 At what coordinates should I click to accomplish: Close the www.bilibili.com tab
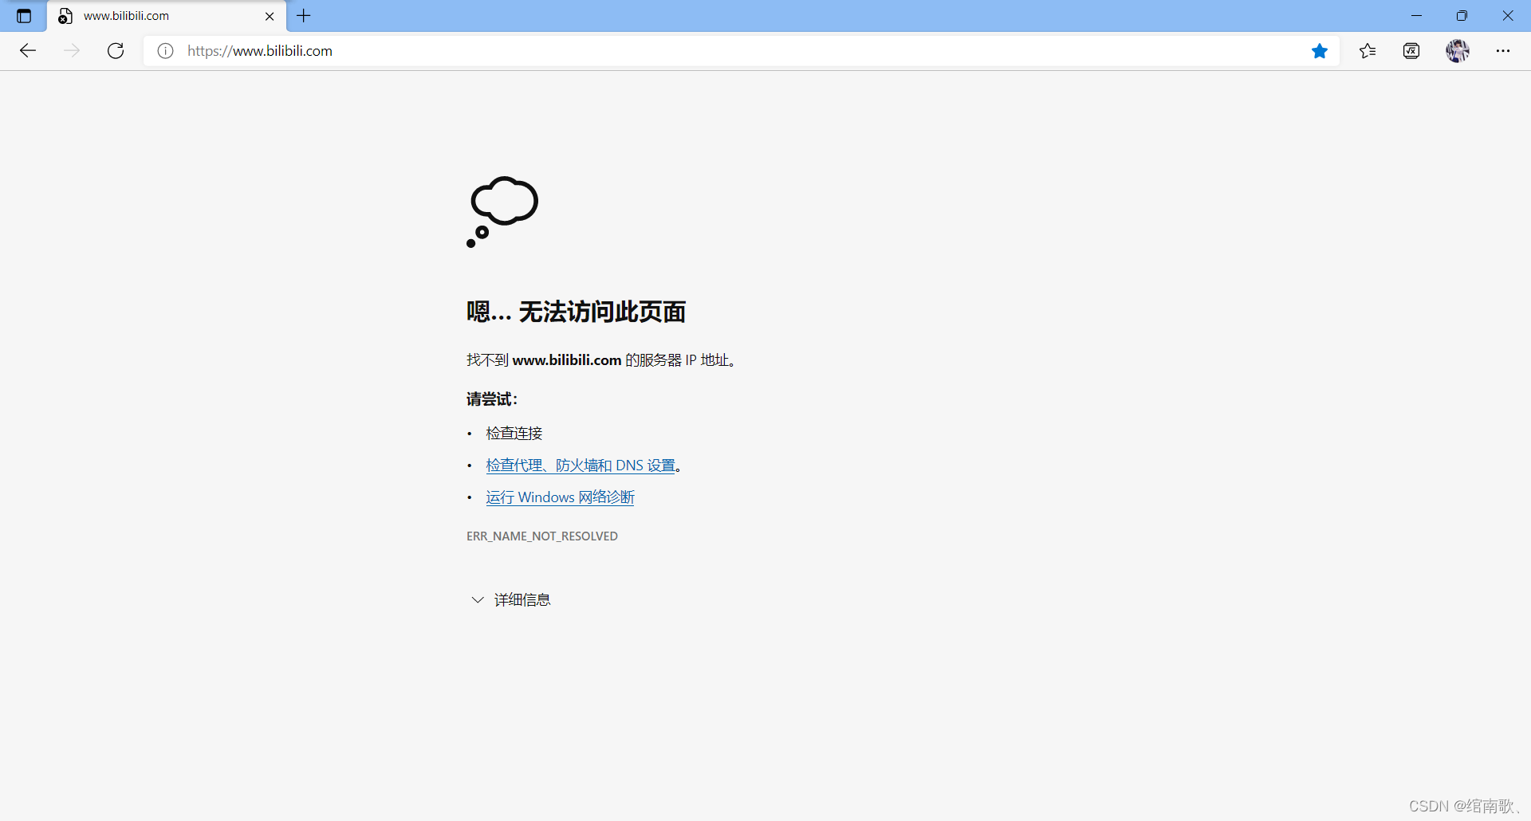pos(270,16)
